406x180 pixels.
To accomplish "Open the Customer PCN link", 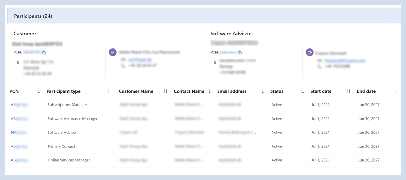I will tap(32, 53).
